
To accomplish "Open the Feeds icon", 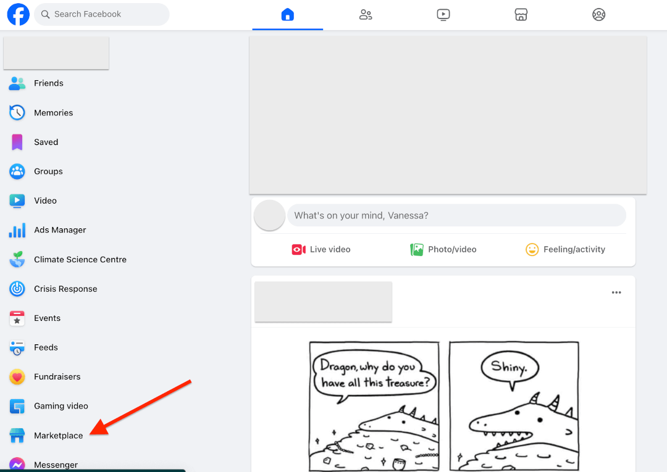I will pos(17,347).
